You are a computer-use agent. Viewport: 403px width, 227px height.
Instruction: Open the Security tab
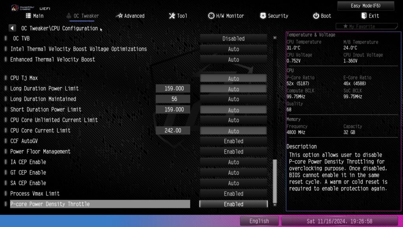274,16
